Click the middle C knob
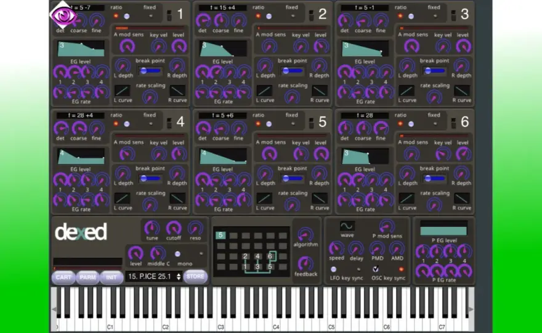This screenshot has width=542, height=333. click(x=158, y=253)
